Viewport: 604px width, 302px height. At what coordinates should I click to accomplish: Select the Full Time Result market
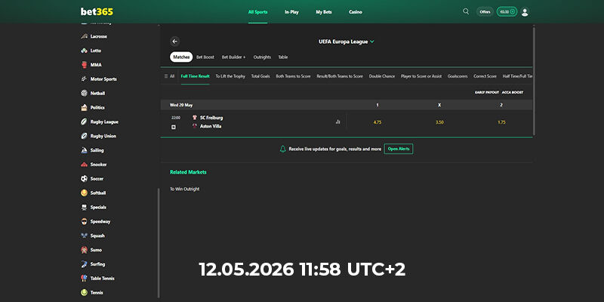[195, 76]
